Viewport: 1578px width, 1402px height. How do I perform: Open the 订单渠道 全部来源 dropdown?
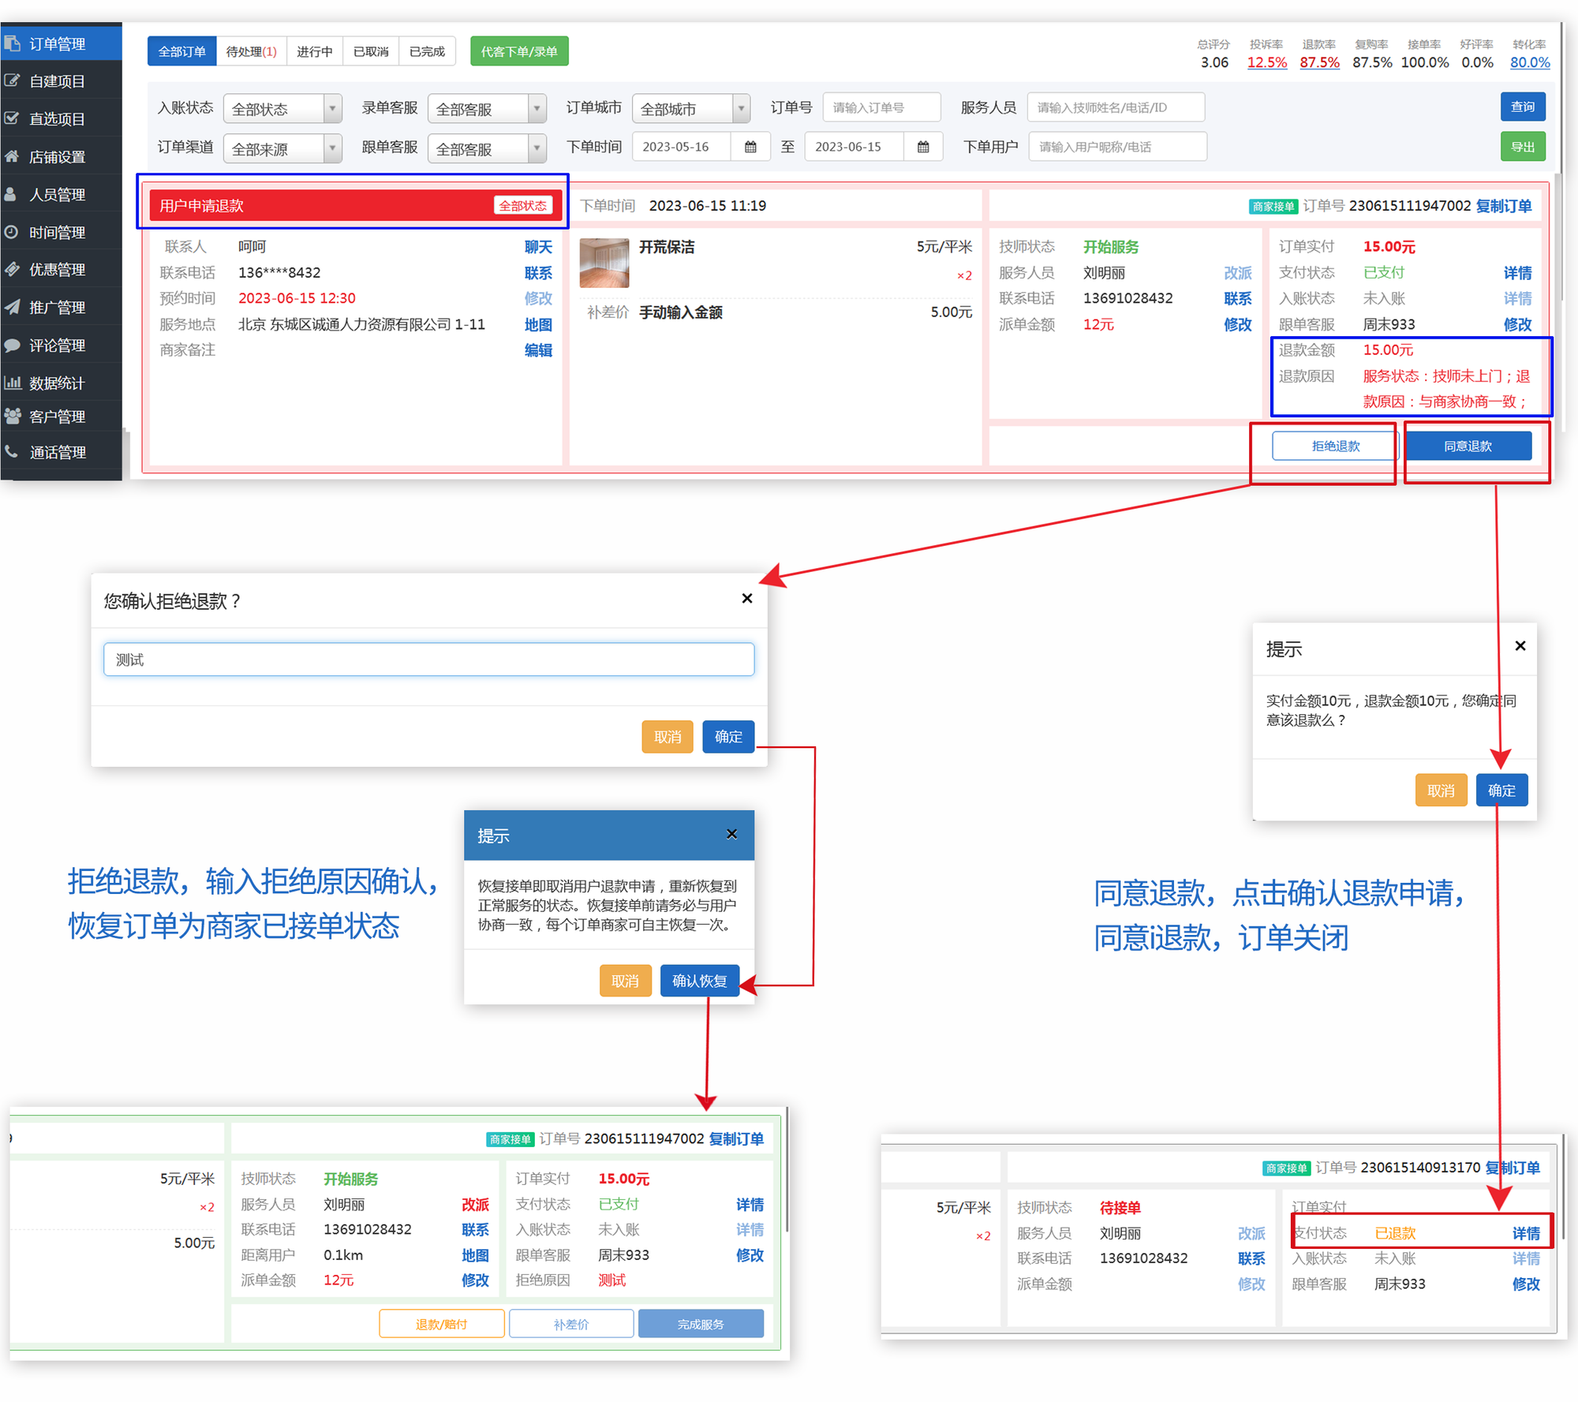(x=282, y=148)
